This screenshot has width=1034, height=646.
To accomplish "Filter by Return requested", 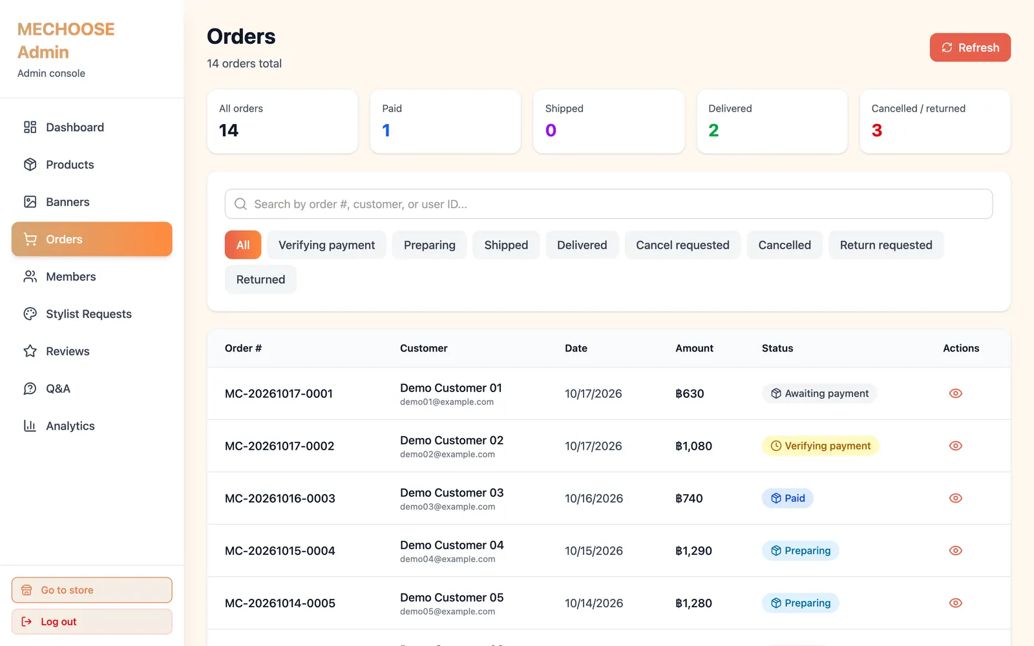I will 886,245.
